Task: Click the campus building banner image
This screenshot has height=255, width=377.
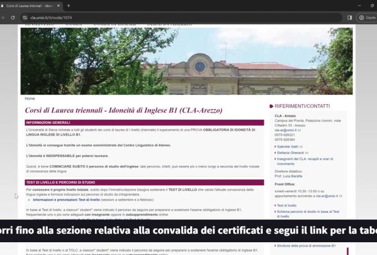Action: tap(187, 61)
